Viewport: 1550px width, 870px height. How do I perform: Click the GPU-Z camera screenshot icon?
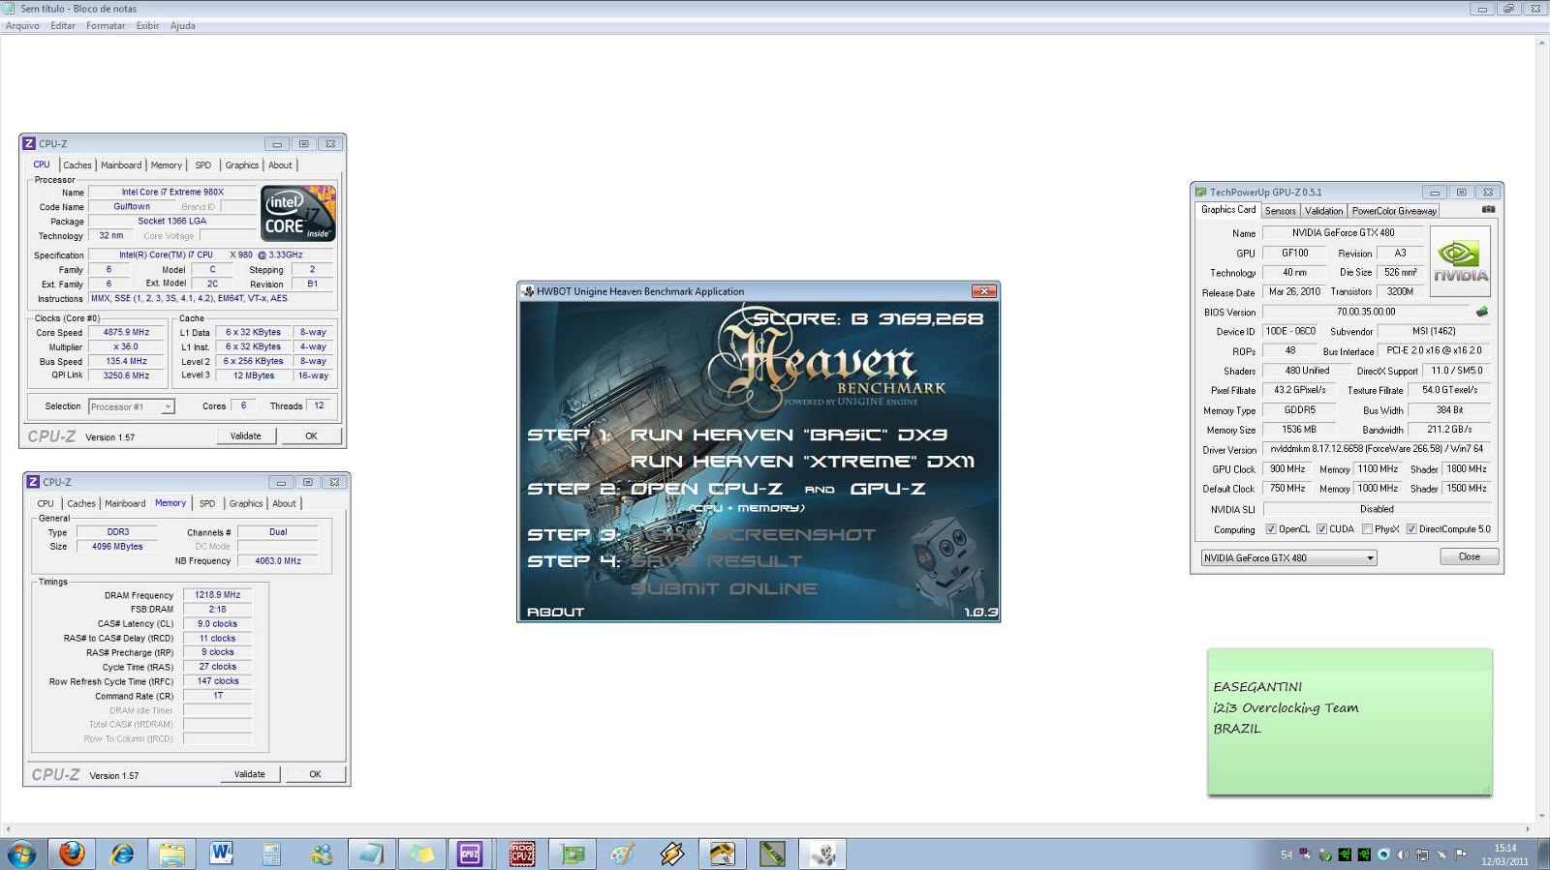tap(1488, 209)
